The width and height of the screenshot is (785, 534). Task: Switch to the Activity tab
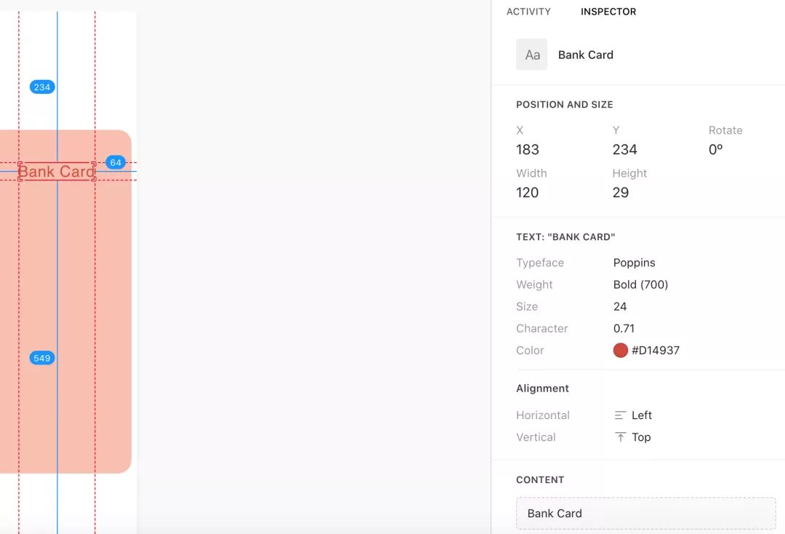coord(528,12)
